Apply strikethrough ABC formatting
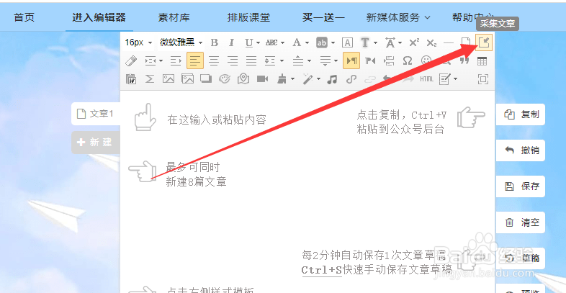 (271, 42)
